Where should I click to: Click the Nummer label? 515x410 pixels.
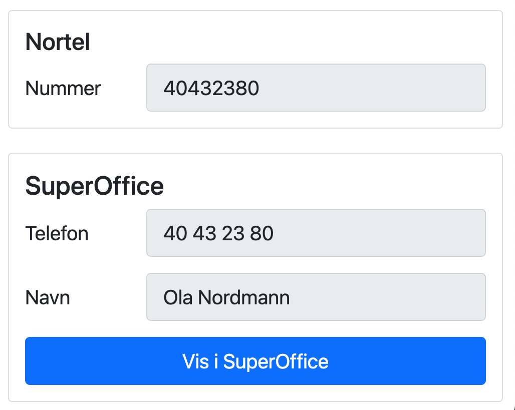click(x=63, y=89)
